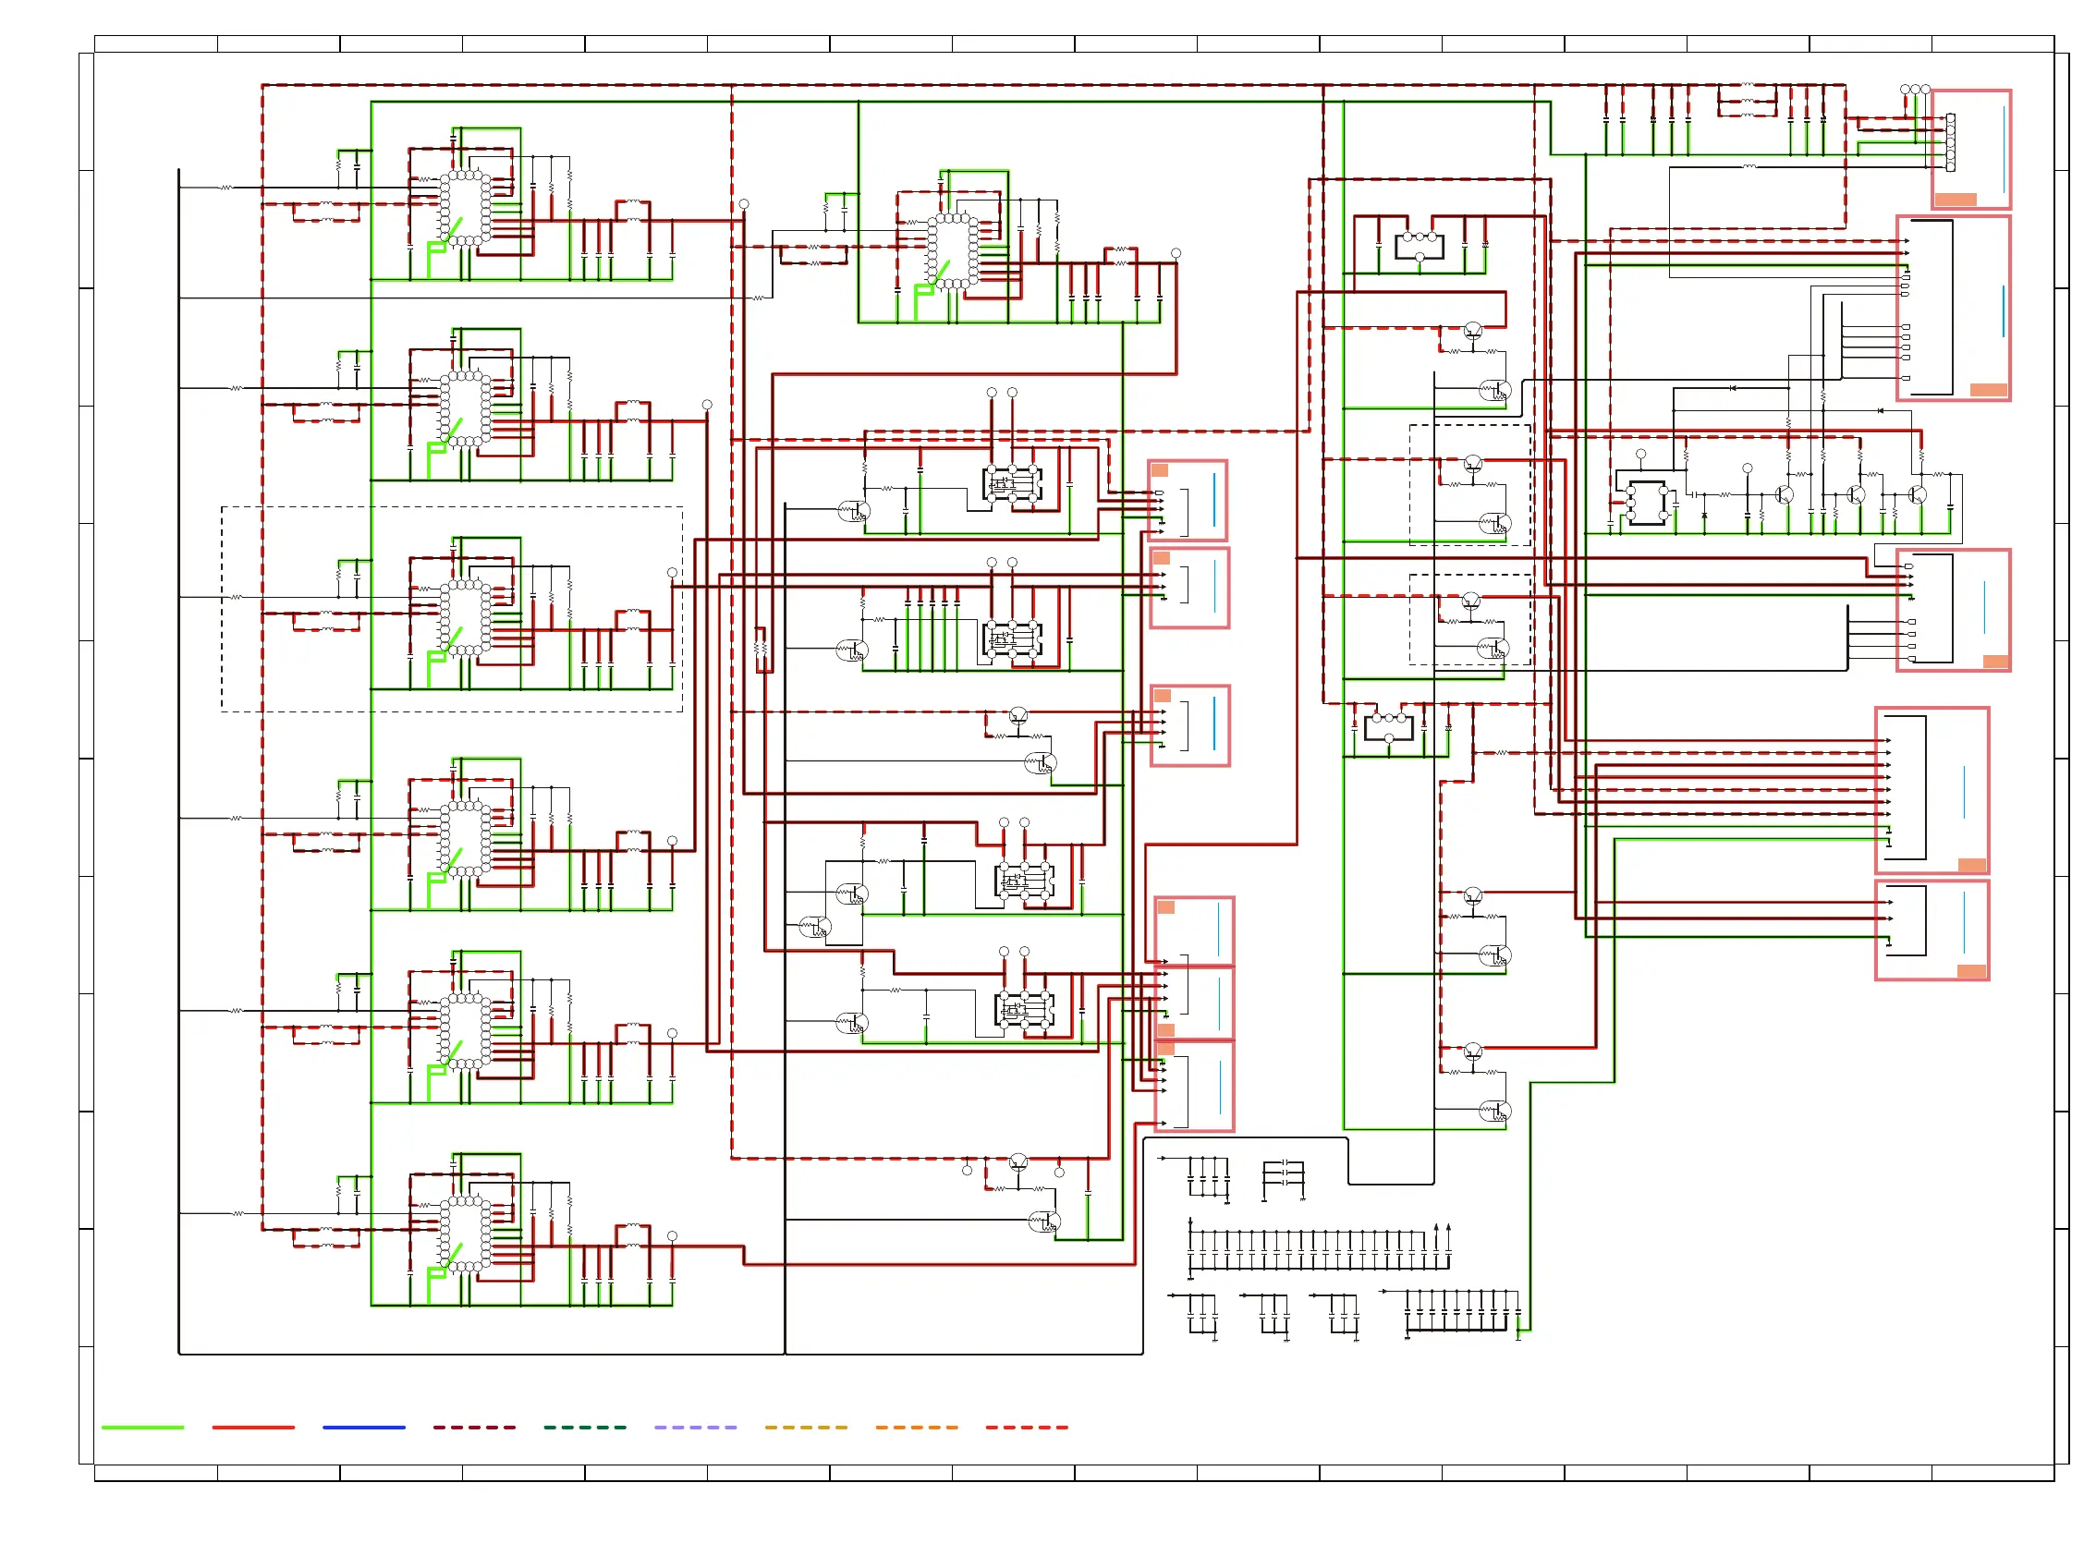Select the dashed maroon legend line sample
This screenshot has width=2096, height=1556.
474,1427
